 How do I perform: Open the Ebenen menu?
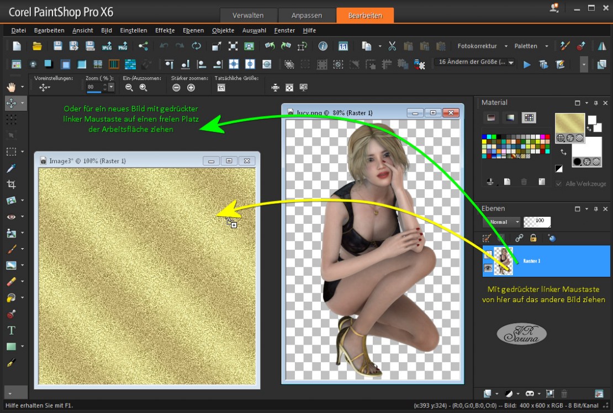click(193, 30)
